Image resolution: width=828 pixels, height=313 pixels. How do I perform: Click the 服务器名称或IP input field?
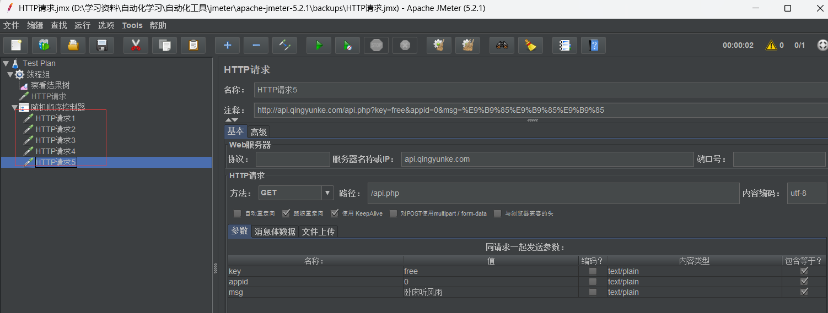pyautogui.click(x=547, y=159)
